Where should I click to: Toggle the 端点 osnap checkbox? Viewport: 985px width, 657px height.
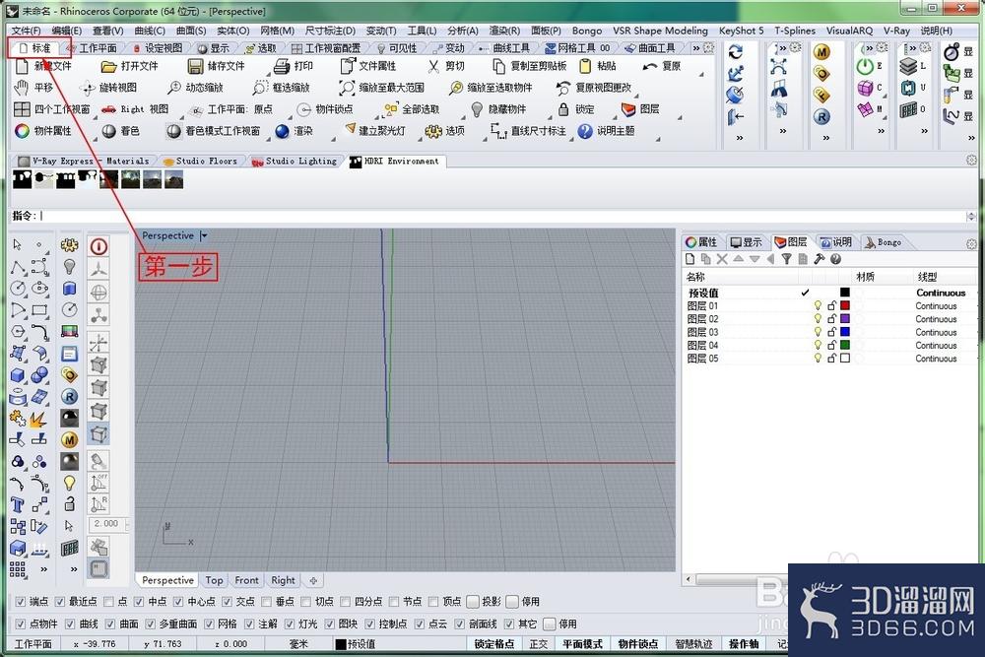click(20, 602)
